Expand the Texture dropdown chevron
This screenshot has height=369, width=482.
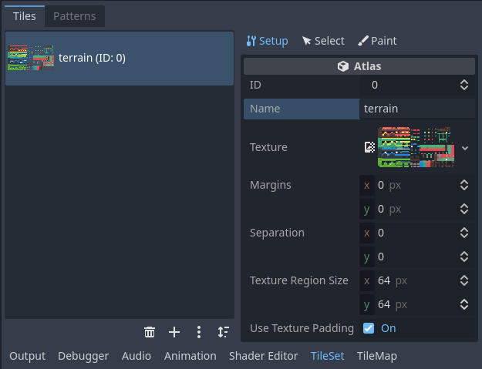tap(465, 147)
